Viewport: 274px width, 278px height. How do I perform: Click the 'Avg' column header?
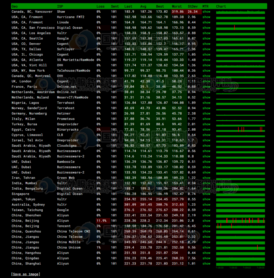pos(143,6)
